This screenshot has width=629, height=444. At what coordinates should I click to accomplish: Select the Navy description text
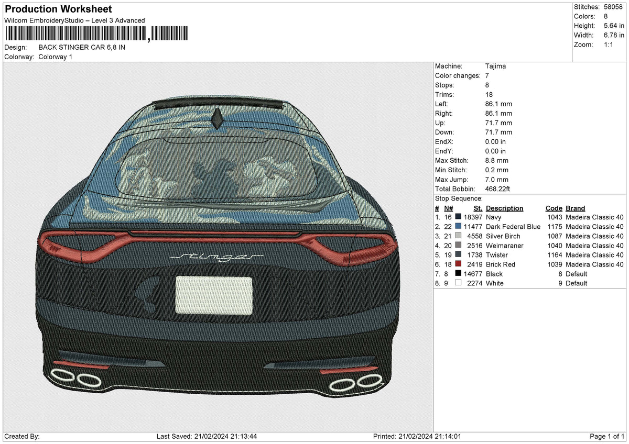[x=493, y=217]
